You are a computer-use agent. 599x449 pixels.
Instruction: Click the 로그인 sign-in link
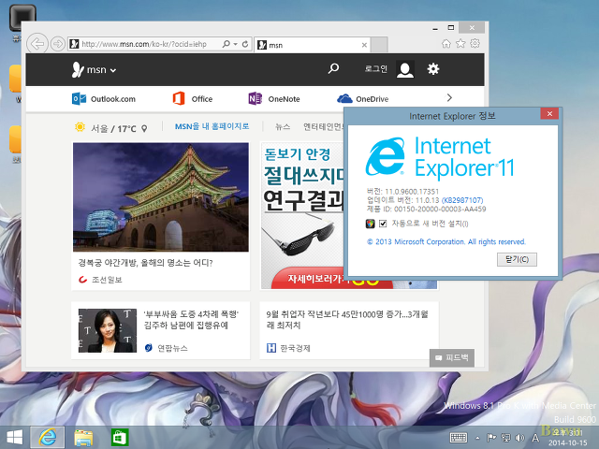click(x=376, y=68)
